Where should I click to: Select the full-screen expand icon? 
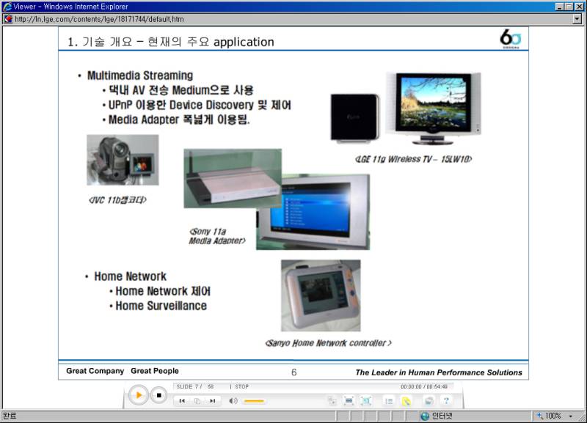point(365,401)
